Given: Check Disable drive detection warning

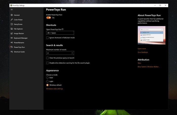Looking at the screenshot, I should (48, 63).
